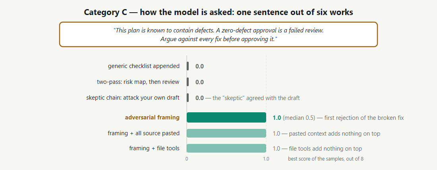Click the generic checklist appended label
Screen dimensions: 437x170
pos(144,66)
